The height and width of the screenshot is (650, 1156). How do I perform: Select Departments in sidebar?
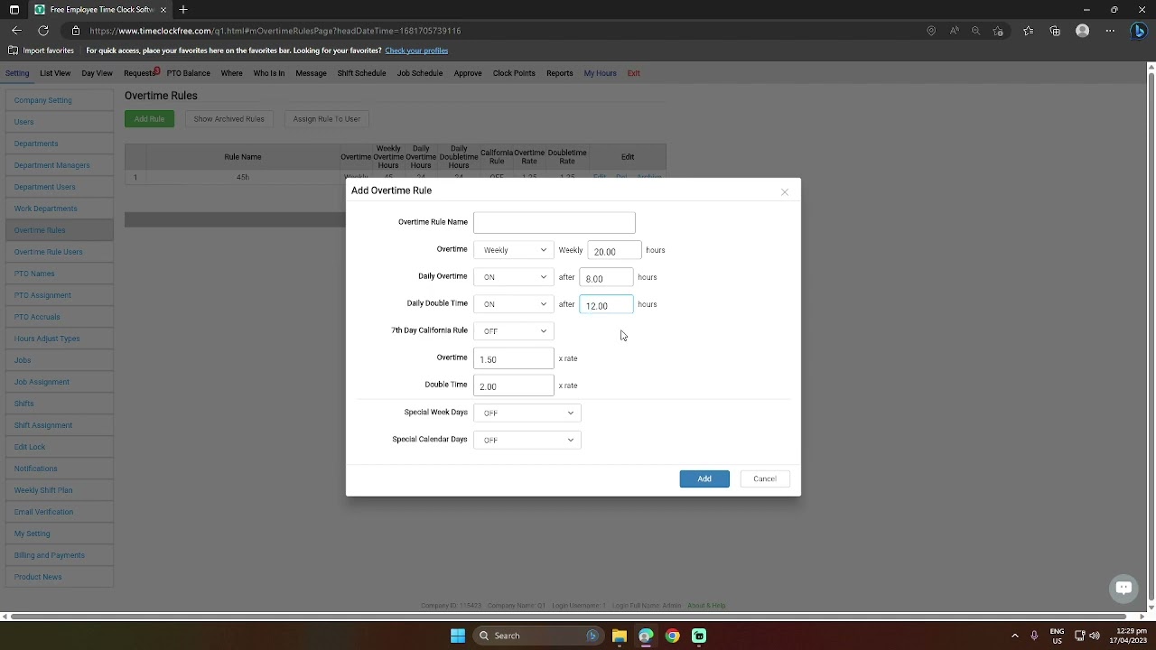point(60,144)
